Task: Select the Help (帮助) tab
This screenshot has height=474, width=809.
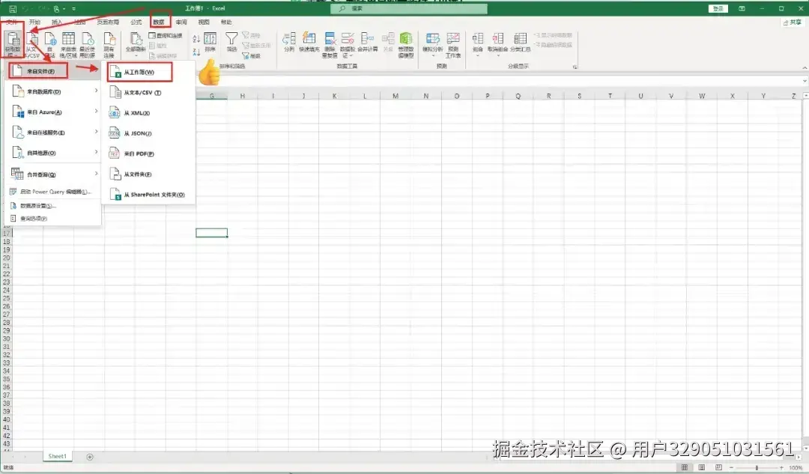Action: pos(226,22)
